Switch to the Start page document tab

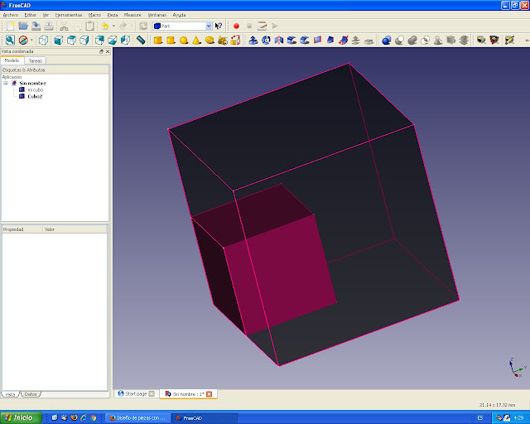coord(136,394)
